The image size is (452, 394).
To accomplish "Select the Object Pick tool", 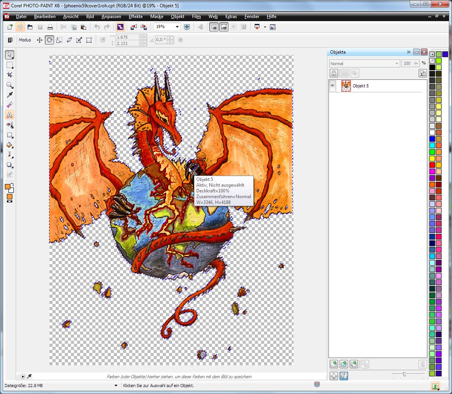I will [x=10, y=55].
